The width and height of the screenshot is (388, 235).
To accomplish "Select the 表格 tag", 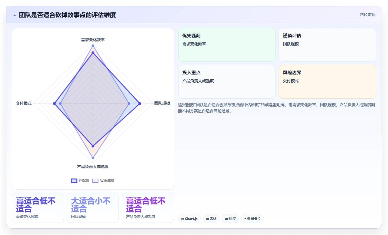I will [211, 219].
